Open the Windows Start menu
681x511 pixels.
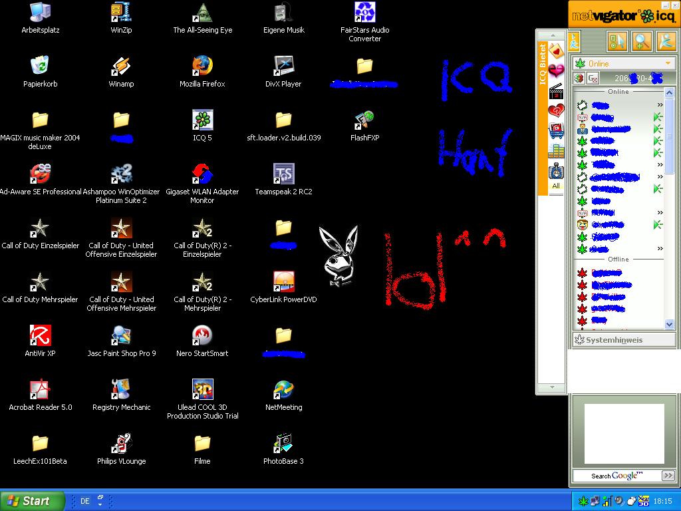[x=32, y=501]
